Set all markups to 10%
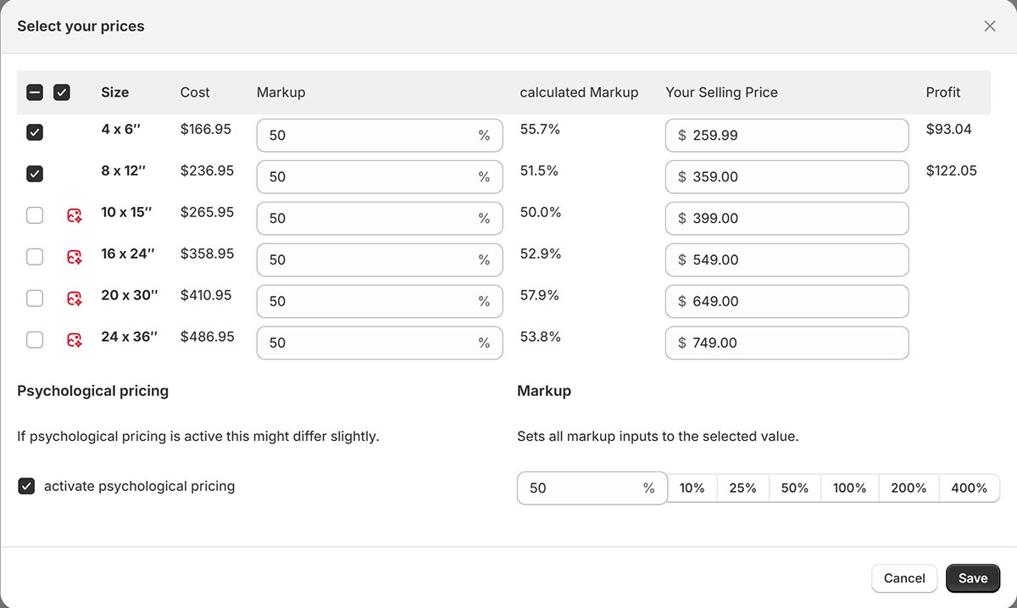 click(x=692, y=488)
